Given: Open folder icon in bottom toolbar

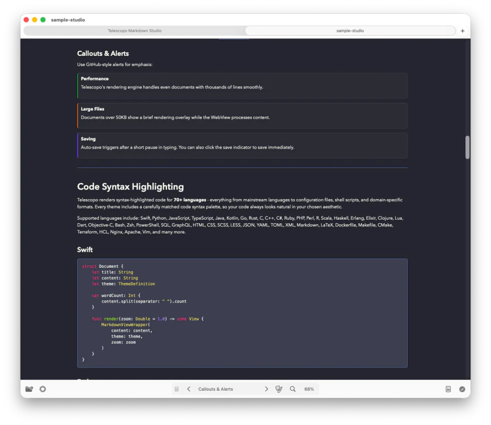Looking at the screenshot, I should (29, 389).
